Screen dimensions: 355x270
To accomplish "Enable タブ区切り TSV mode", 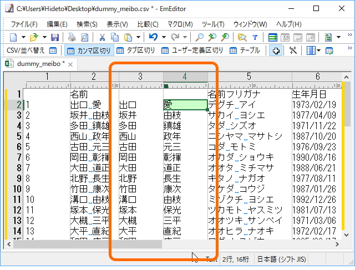I will pyautogui.click(x=135, y=50).
